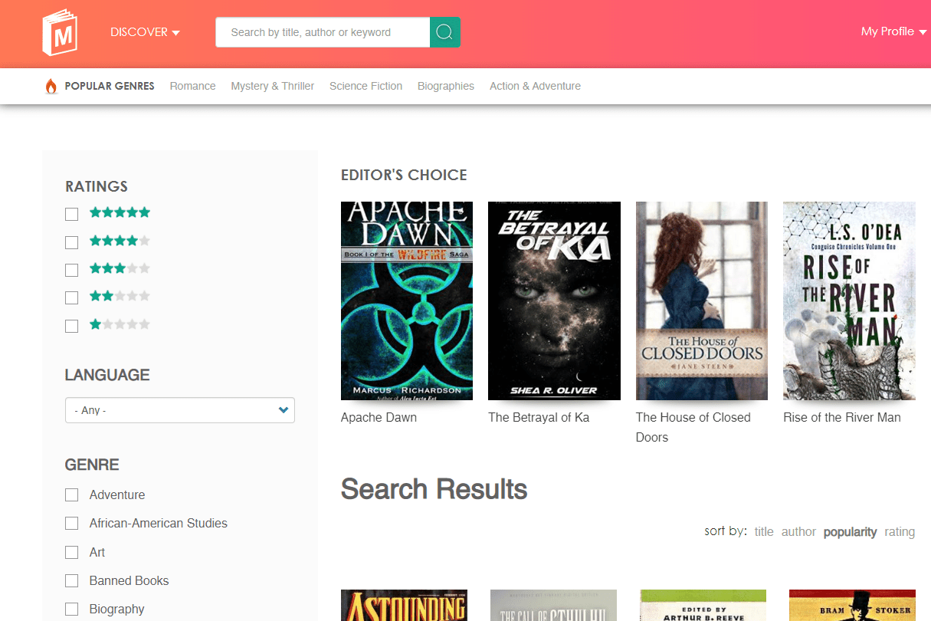Open the Apache Dawn book cover
Screen dimensions: 931x621
(x=406, y=301)
